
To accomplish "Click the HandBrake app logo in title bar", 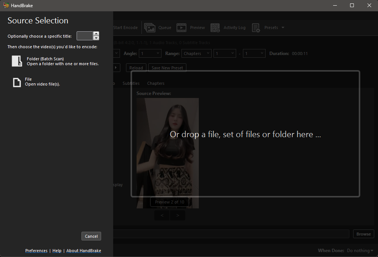I will tap(6, 5).
